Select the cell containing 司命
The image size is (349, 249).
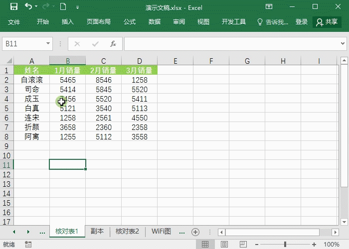[31, 89]
